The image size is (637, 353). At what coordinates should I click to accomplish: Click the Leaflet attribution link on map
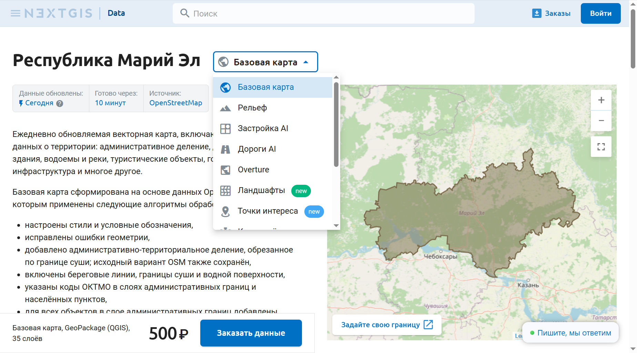(519, 336)
